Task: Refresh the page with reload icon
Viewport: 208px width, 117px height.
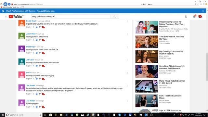Action: 145,4
